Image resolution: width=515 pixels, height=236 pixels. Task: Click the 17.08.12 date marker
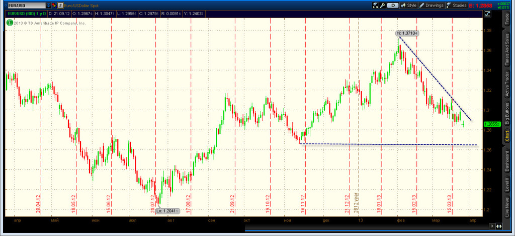point(188,204)
